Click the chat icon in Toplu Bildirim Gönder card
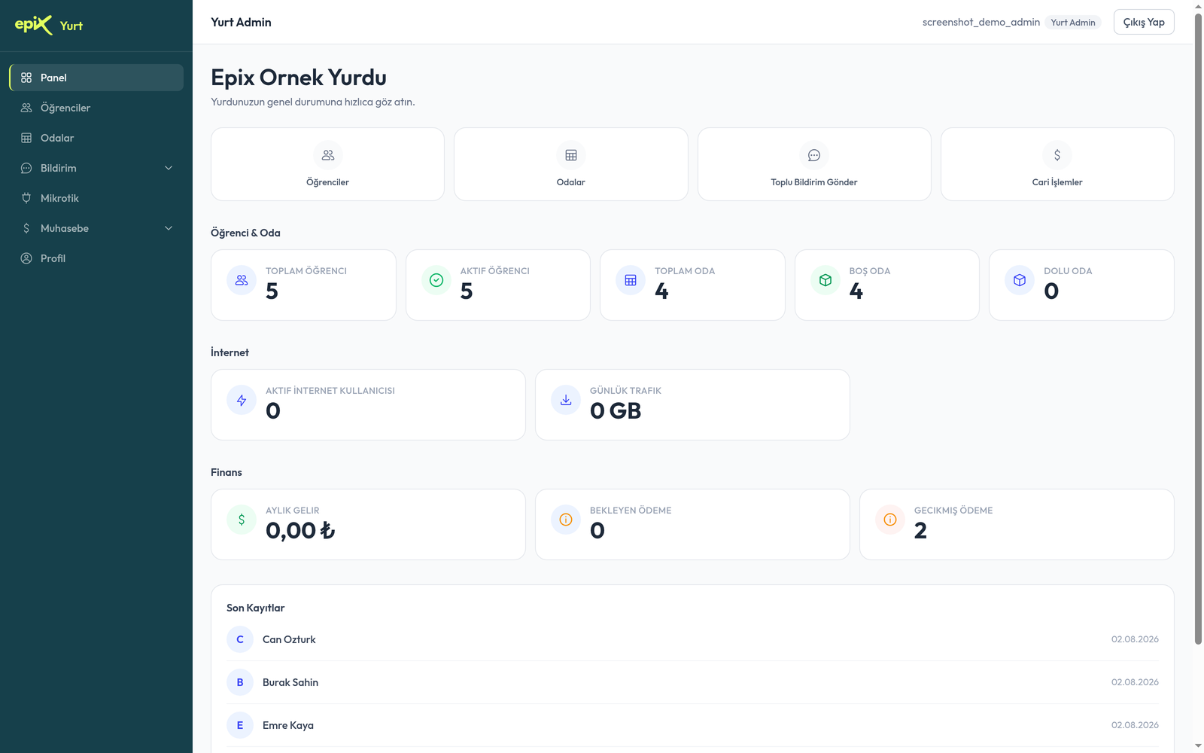The width and height of the screenshot is (1204, 753). (x=814, y=155)
